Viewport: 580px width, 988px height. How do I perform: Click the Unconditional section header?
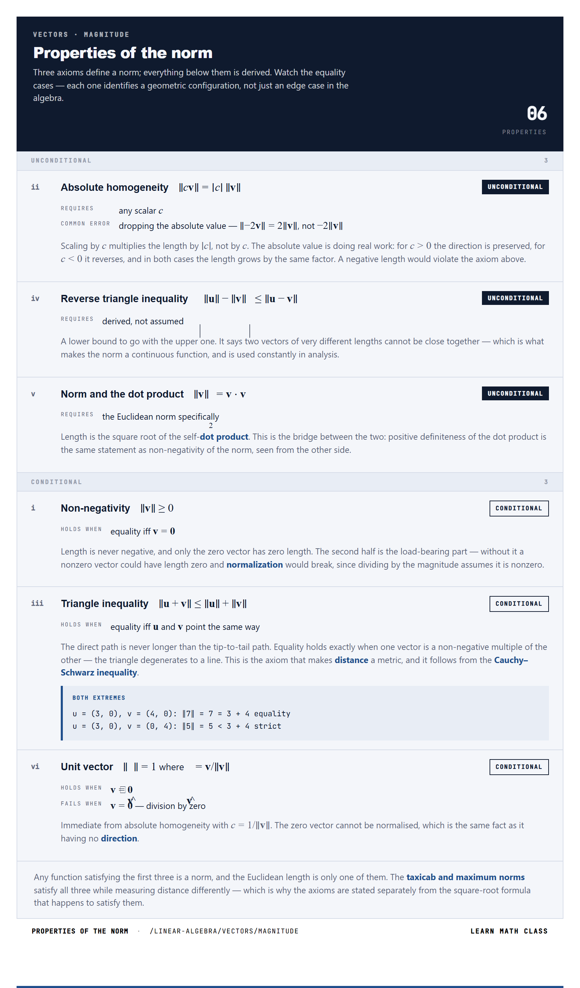click(x=290, y=160)
